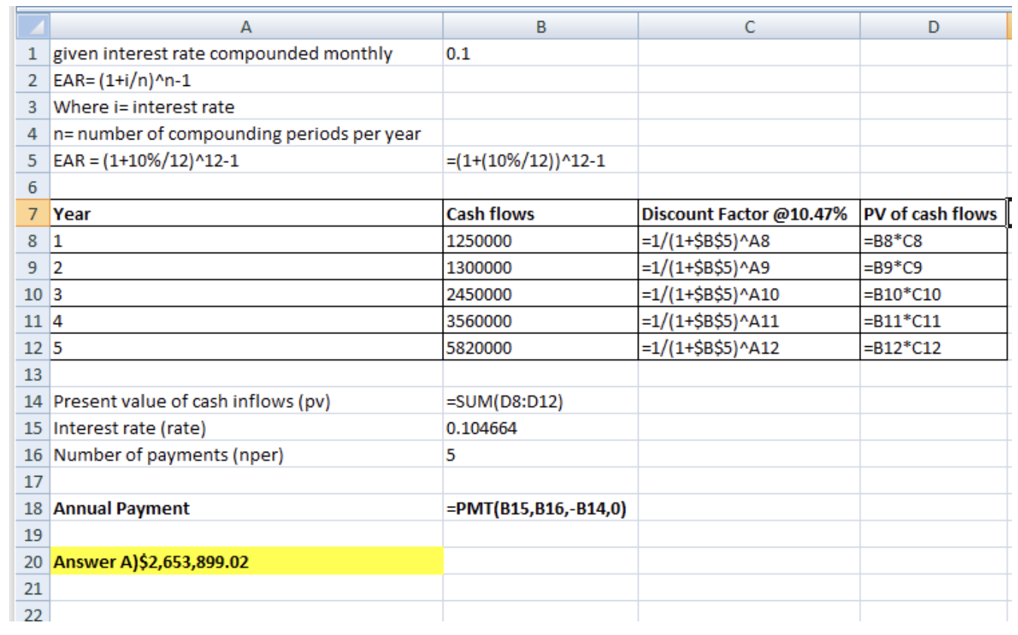This screenshot has width=1018, height=635.
Task: Click formula '=1/(1+$B$5)^A12'
Action: [x=749, y=348]
